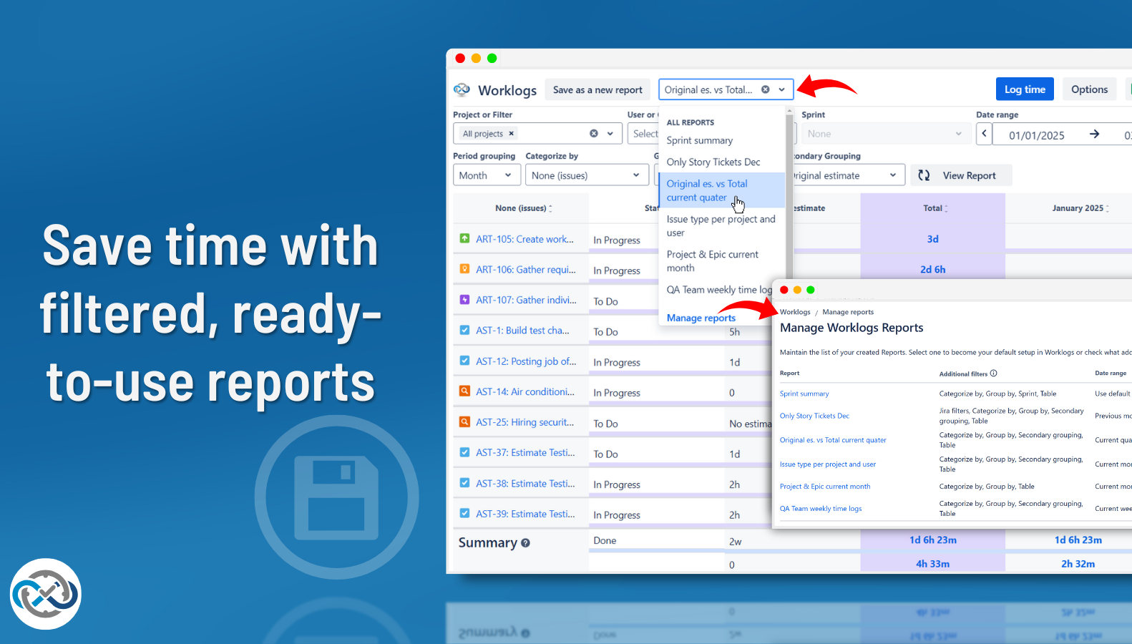Open Project & Epic current month report link

tap(825, 487)
